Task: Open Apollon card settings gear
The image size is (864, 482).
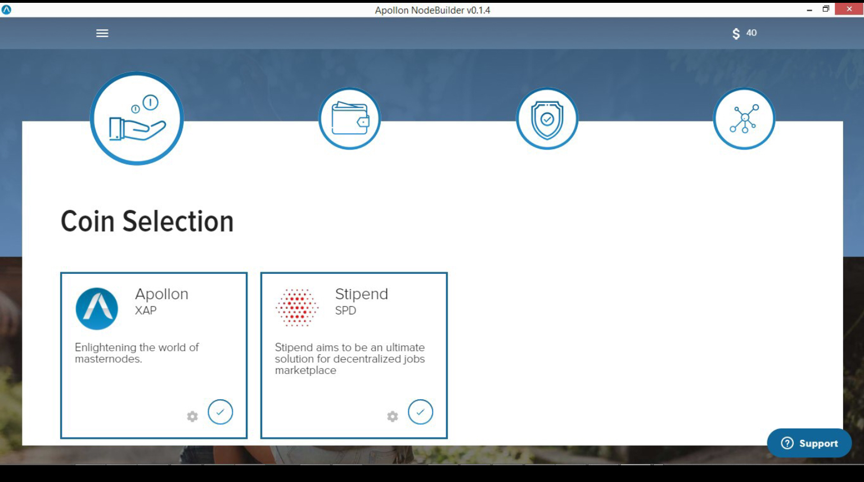Action: 192,416
